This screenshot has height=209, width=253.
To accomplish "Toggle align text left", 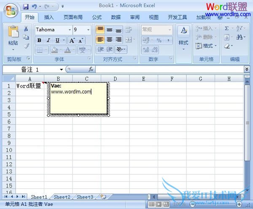I will point(100,40).
